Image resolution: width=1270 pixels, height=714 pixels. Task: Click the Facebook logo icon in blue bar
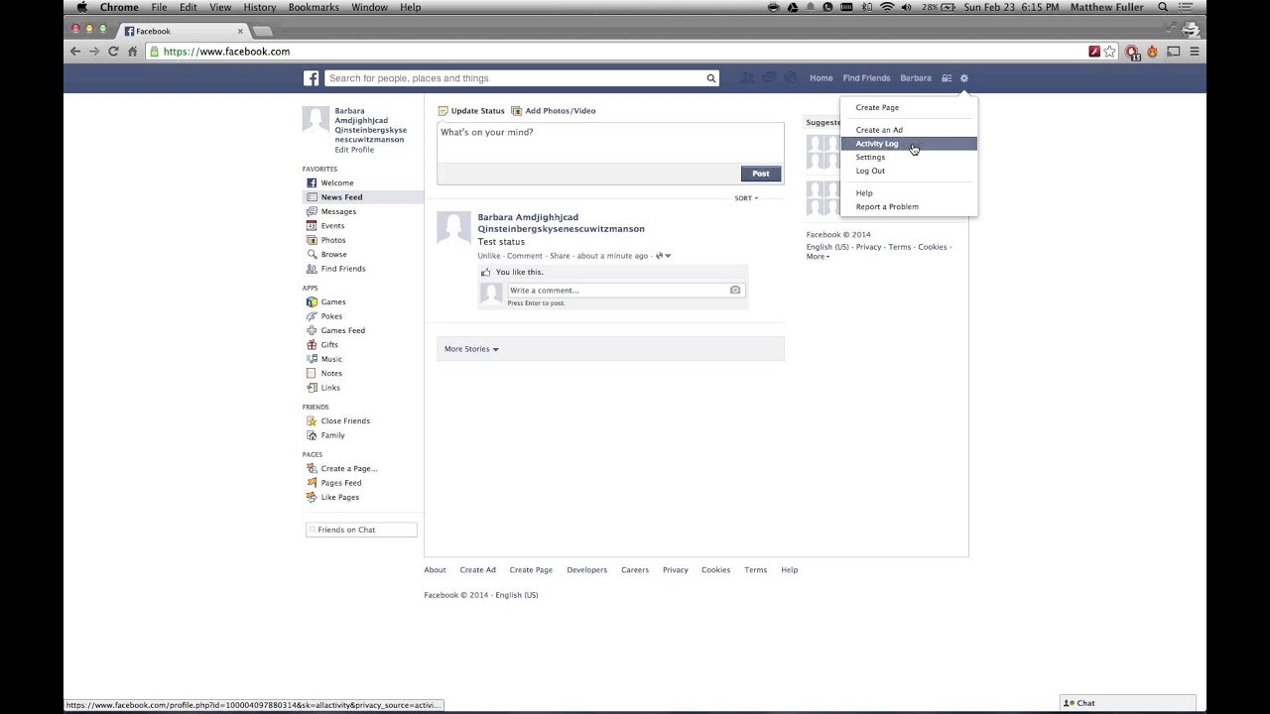(x=312, y=78)
